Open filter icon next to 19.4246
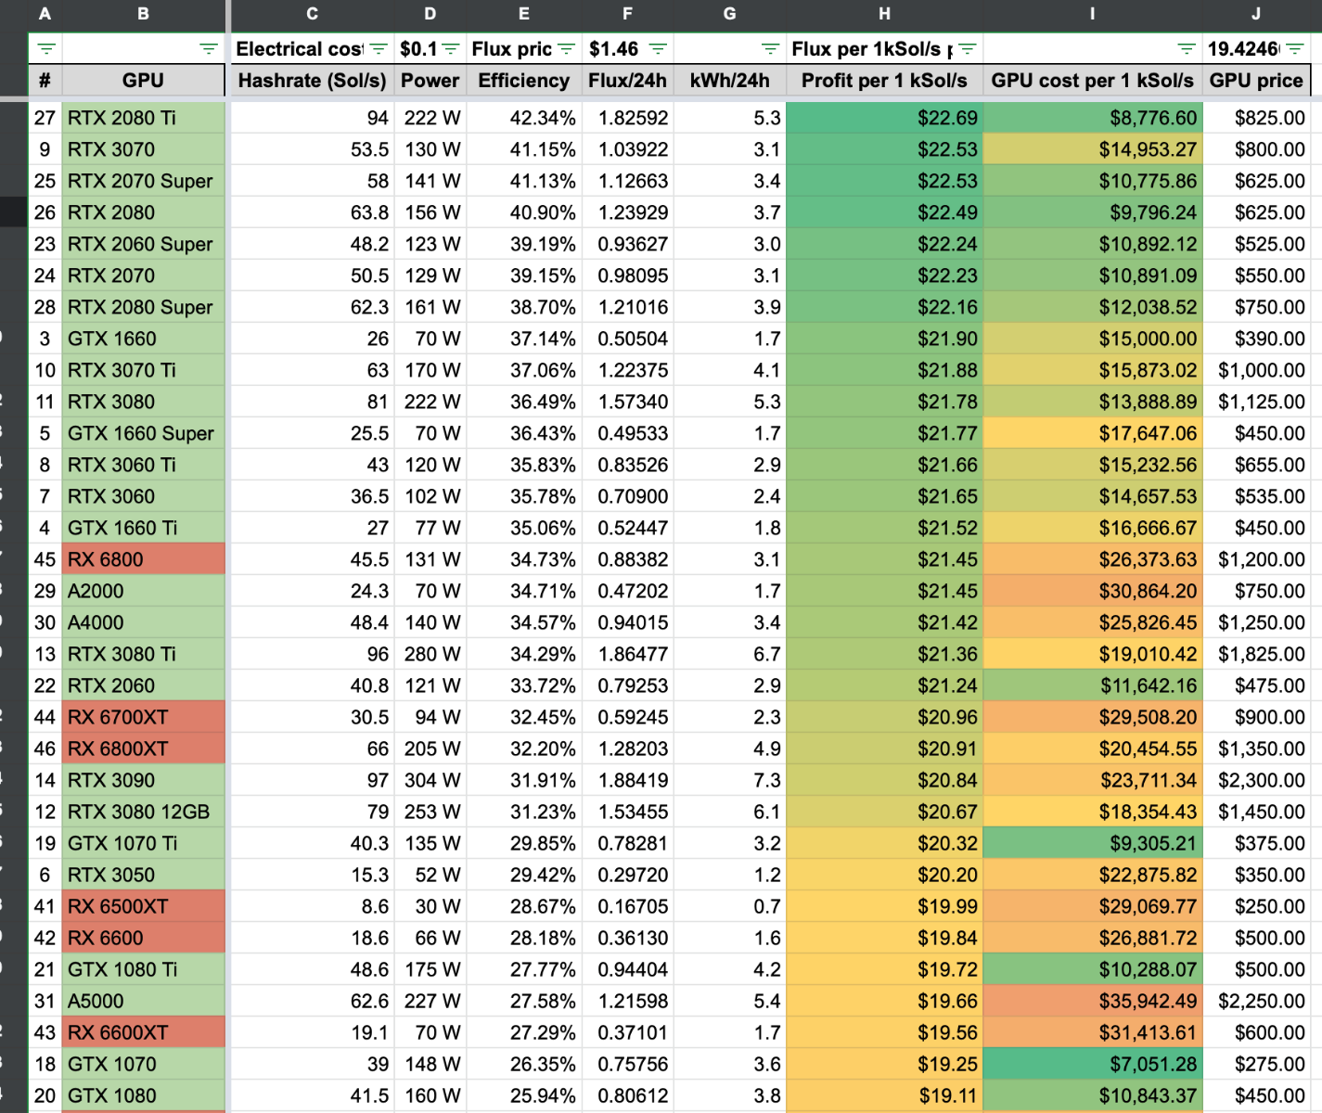This screenshot has width=1322, height=1113. (1296, 49)
